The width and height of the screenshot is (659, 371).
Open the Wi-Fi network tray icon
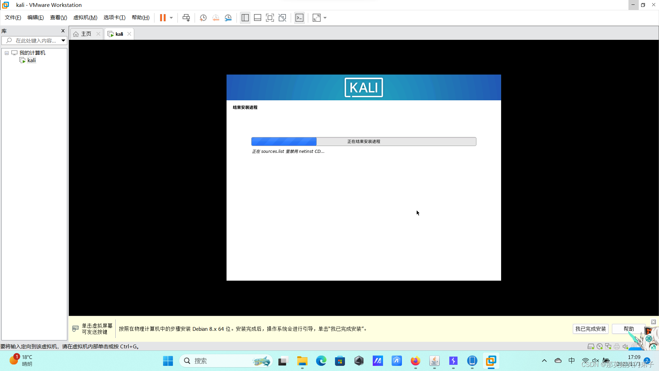[x=586, y=361]
